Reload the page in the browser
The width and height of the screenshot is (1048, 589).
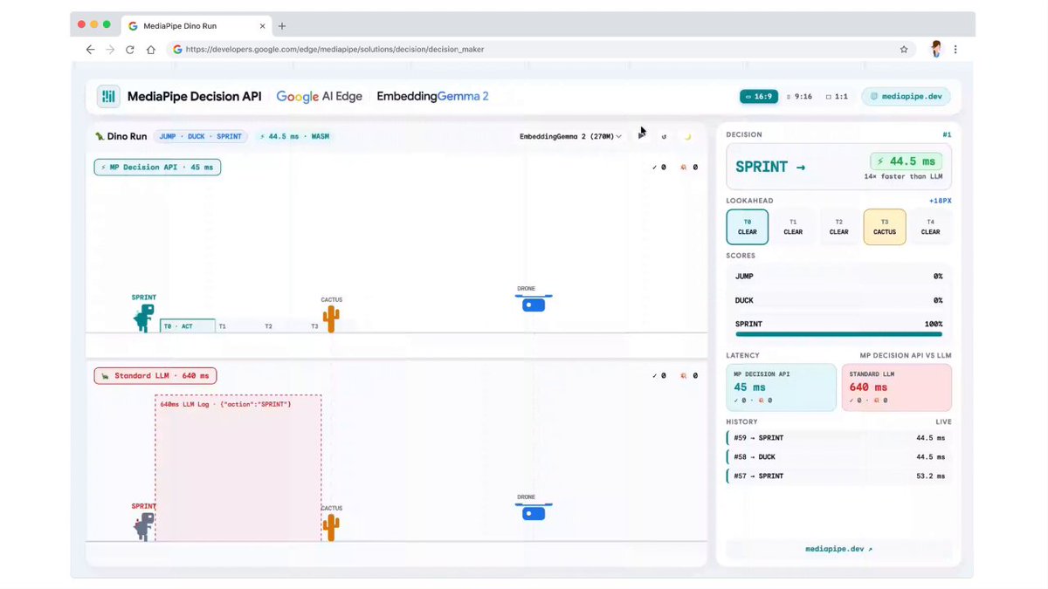coord(130,50)
